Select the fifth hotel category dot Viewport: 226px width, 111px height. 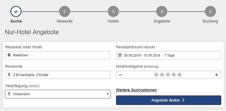(x=179, y=75)
